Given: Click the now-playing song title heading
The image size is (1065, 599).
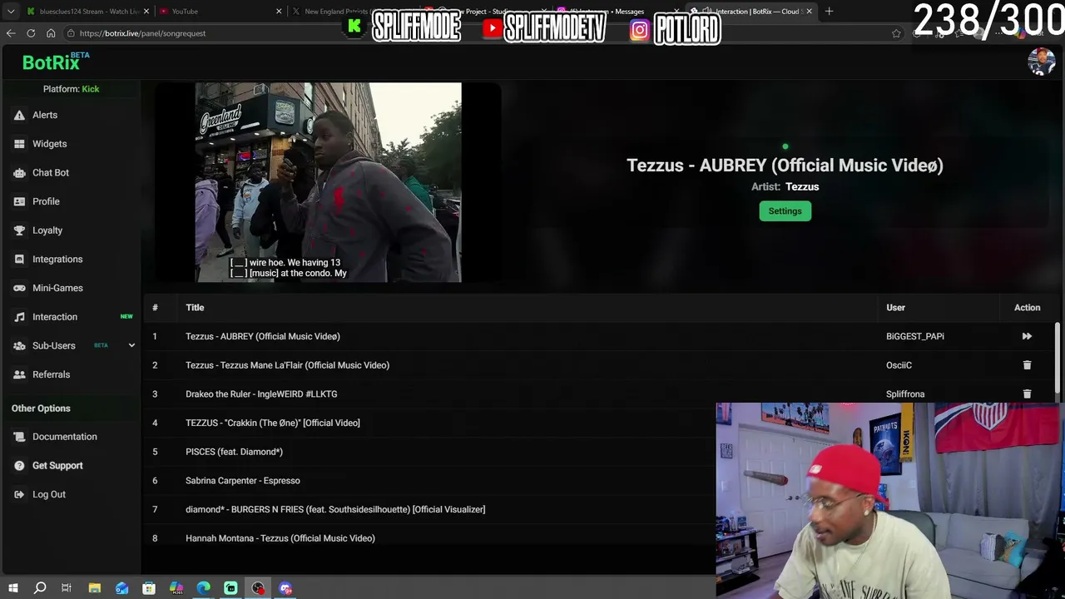Looking at the screenshot, I should click(785, 166).
